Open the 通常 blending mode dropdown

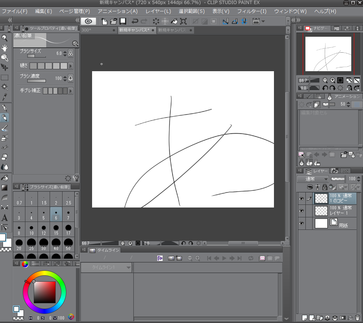[313, 179]
